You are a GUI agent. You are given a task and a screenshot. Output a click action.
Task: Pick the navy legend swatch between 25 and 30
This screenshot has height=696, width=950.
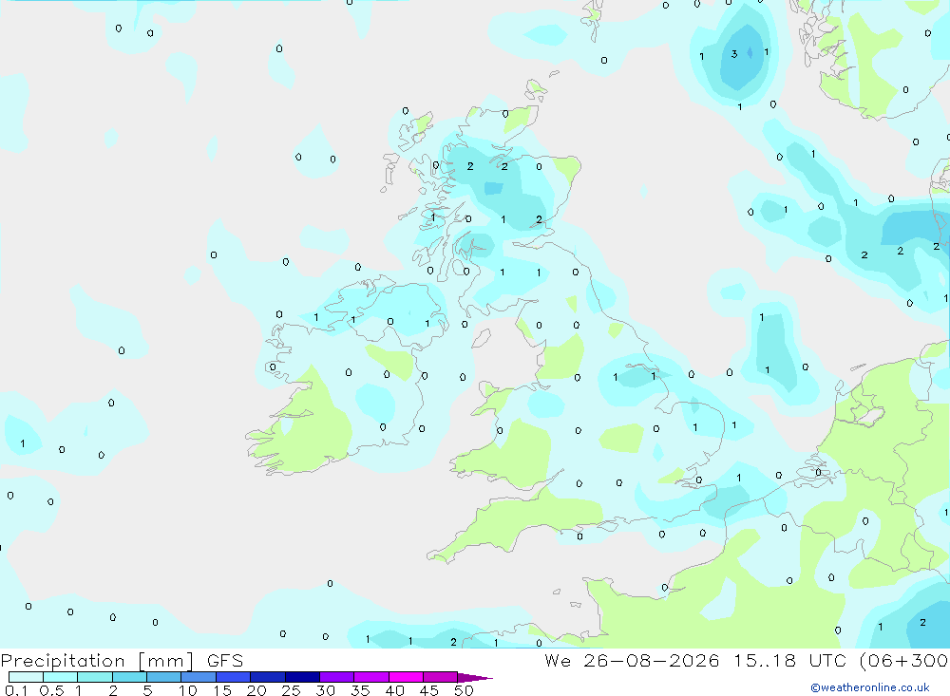point(302,677)
